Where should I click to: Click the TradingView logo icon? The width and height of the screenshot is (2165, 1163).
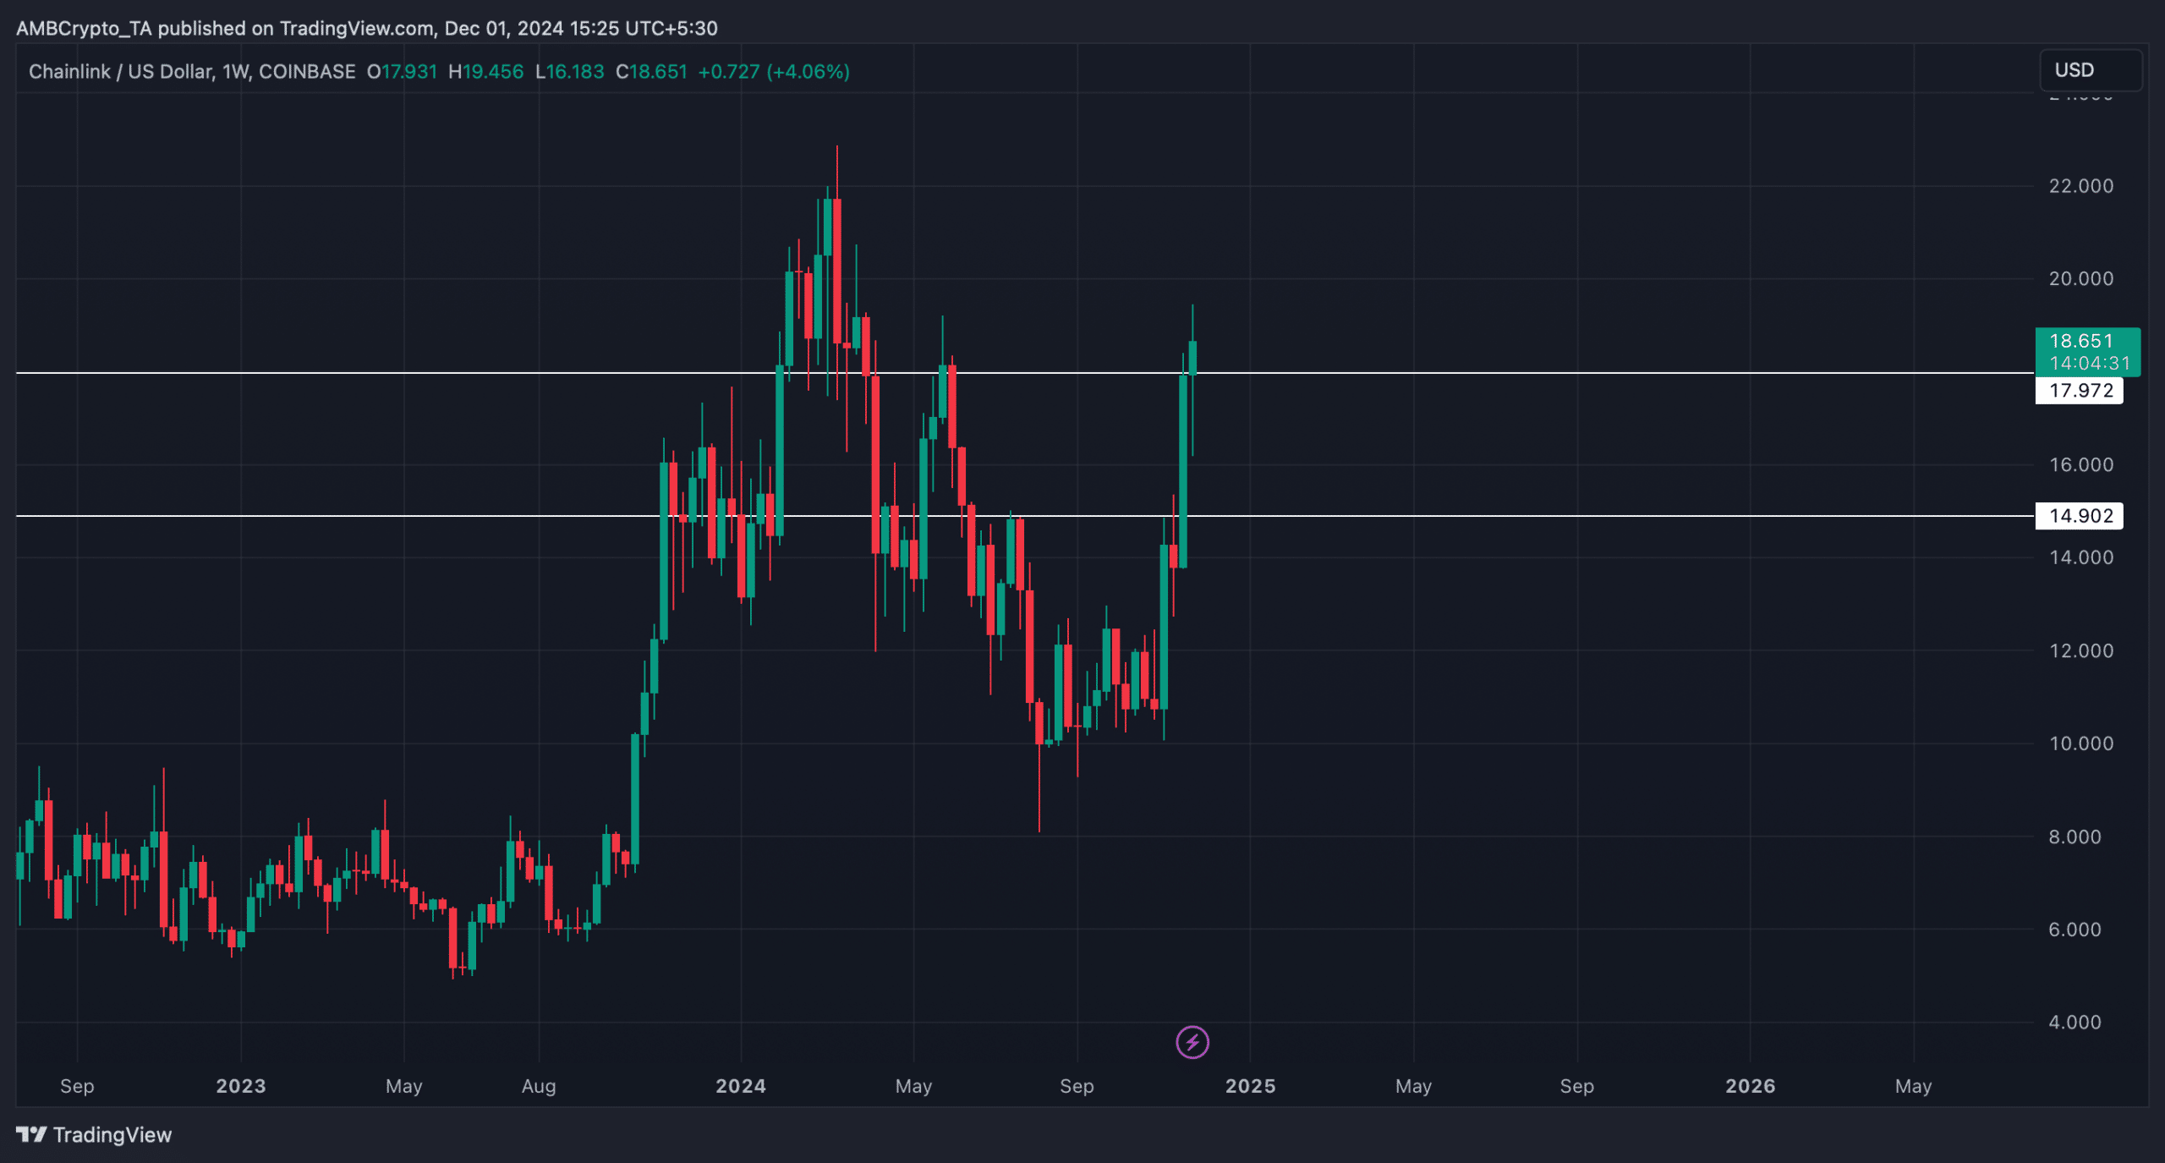point(31,1134)
